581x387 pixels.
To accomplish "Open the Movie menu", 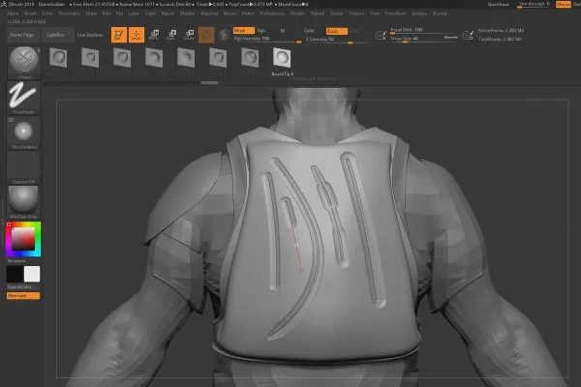I will [229, 14].
